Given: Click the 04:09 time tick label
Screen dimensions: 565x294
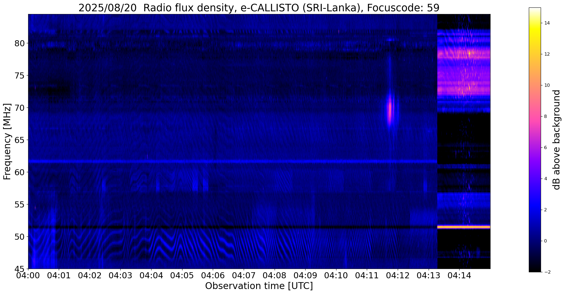Looking at the screenshot, I should 305,275.
